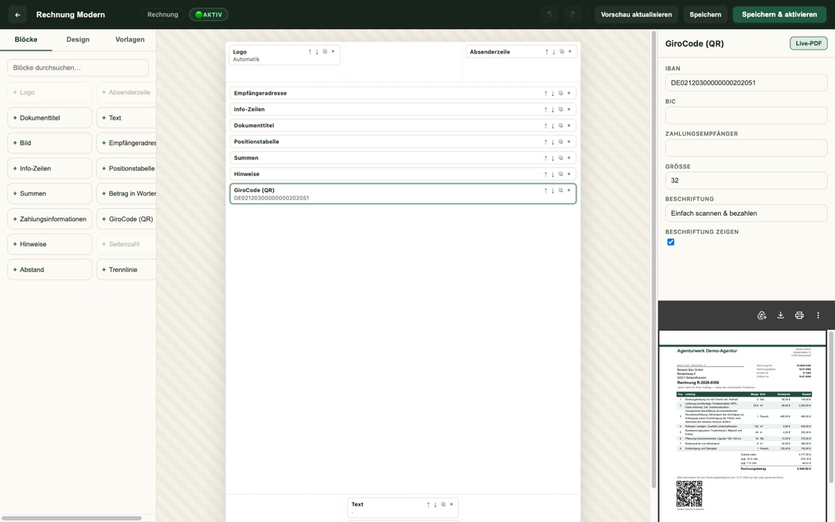The width and height of the screenshot is (835, 522).
Task: Click the Live-PDF button
Action: [x=809, y=43]
